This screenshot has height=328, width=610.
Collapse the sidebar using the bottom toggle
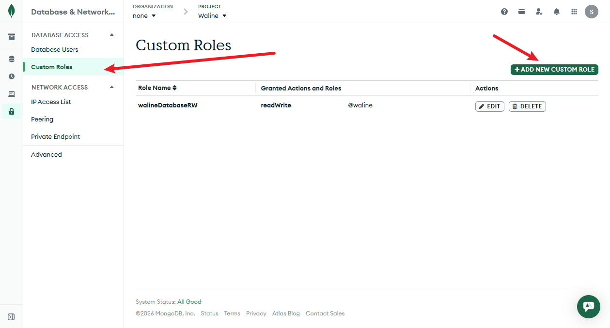tap(11, 316)
